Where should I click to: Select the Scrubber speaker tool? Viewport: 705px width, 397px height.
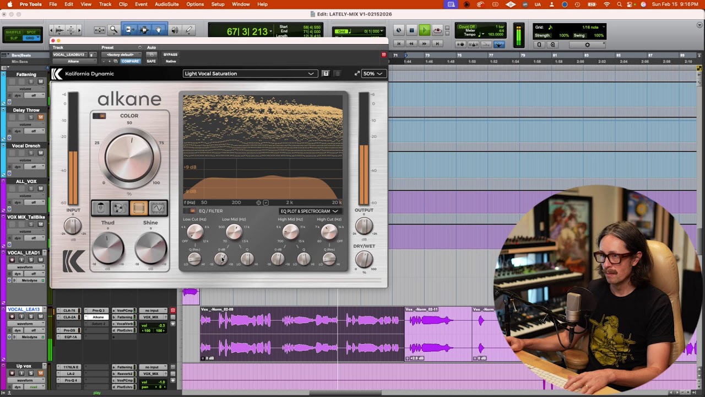pyautogui.click(x=175, y=30)
